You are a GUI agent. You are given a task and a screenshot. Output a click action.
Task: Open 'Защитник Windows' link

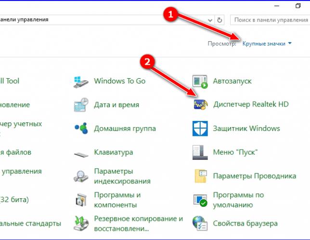point(246,129)
